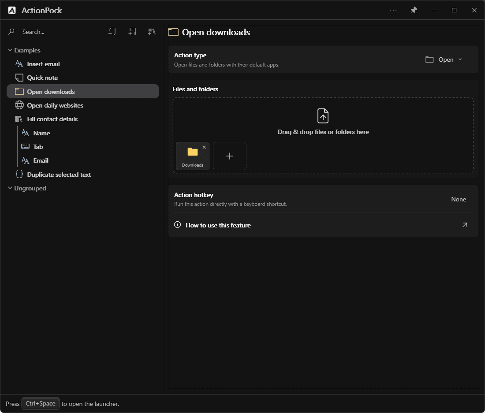Viewport: 485px width, 413px height.
Task: Select Duplicate selected text action
Action: point(83,175)
